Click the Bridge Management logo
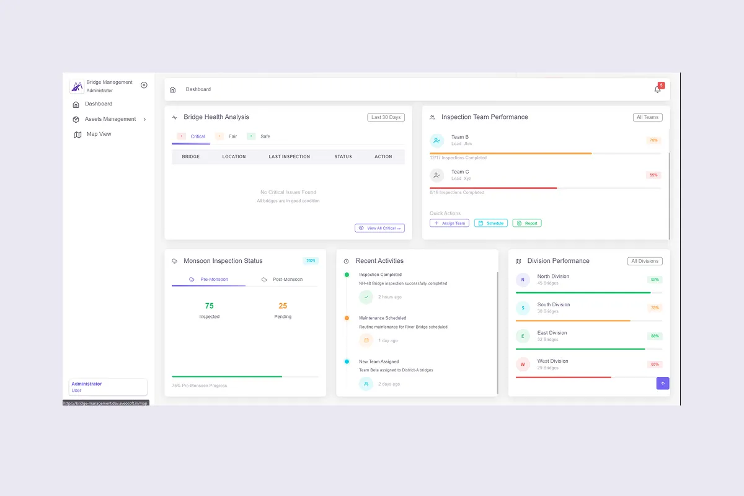Screen dimensions: 744x496 pyautogui.click(x=77, y=87)
